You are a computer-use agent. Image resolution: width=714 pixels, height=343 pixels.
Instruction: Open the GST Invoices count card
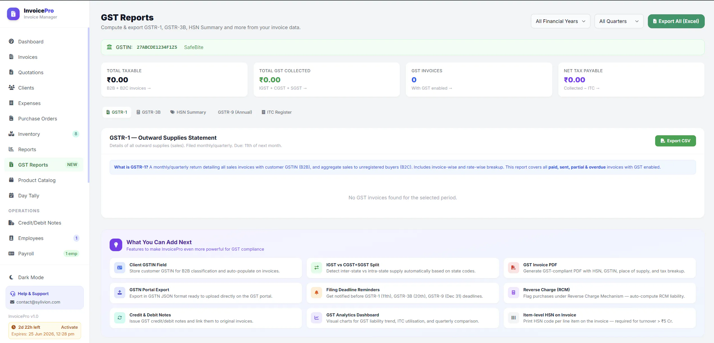(x=479, y=80)
